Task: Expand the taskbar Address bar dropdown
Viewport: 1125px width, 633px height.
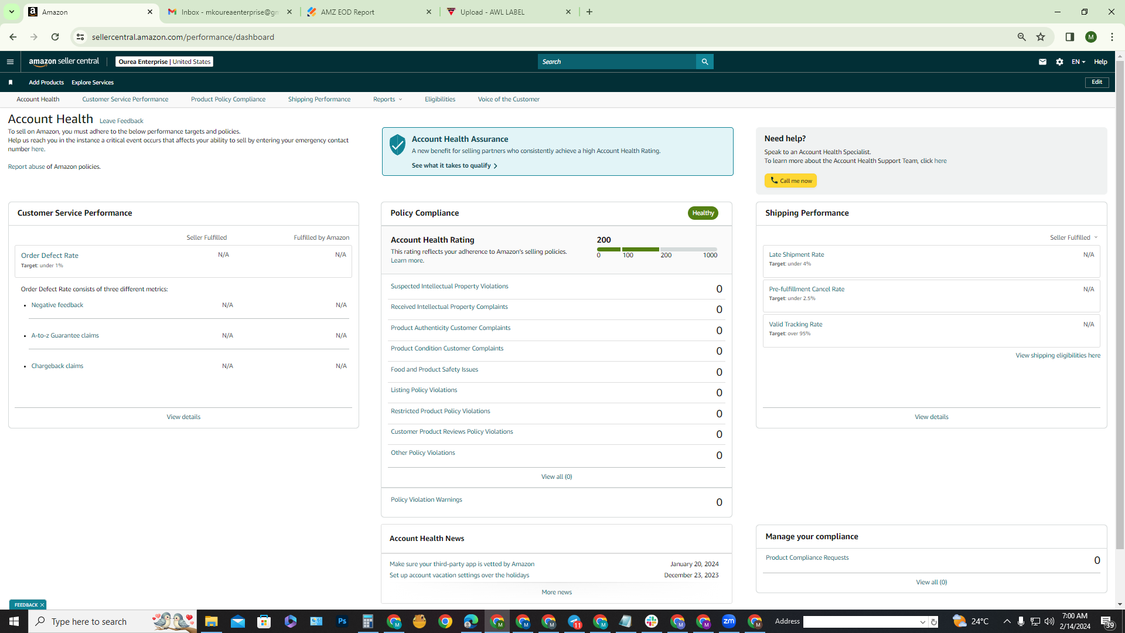Action: 923,622
